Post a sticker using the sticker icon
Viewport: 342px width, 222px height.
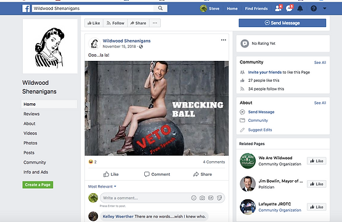click(x=219, y=198)
